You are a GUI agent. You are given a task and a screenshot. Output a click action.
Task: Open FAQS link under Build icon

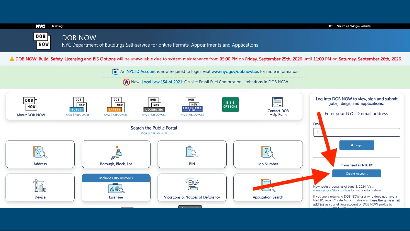click(x=69, y=115)
